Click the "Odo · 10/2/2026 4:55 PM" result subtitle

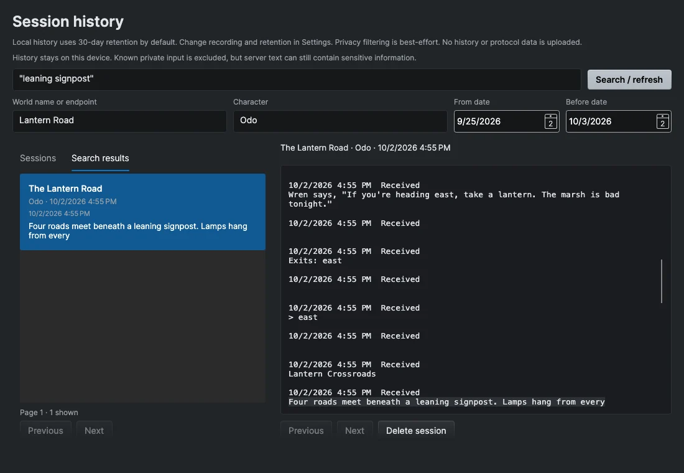72,202
